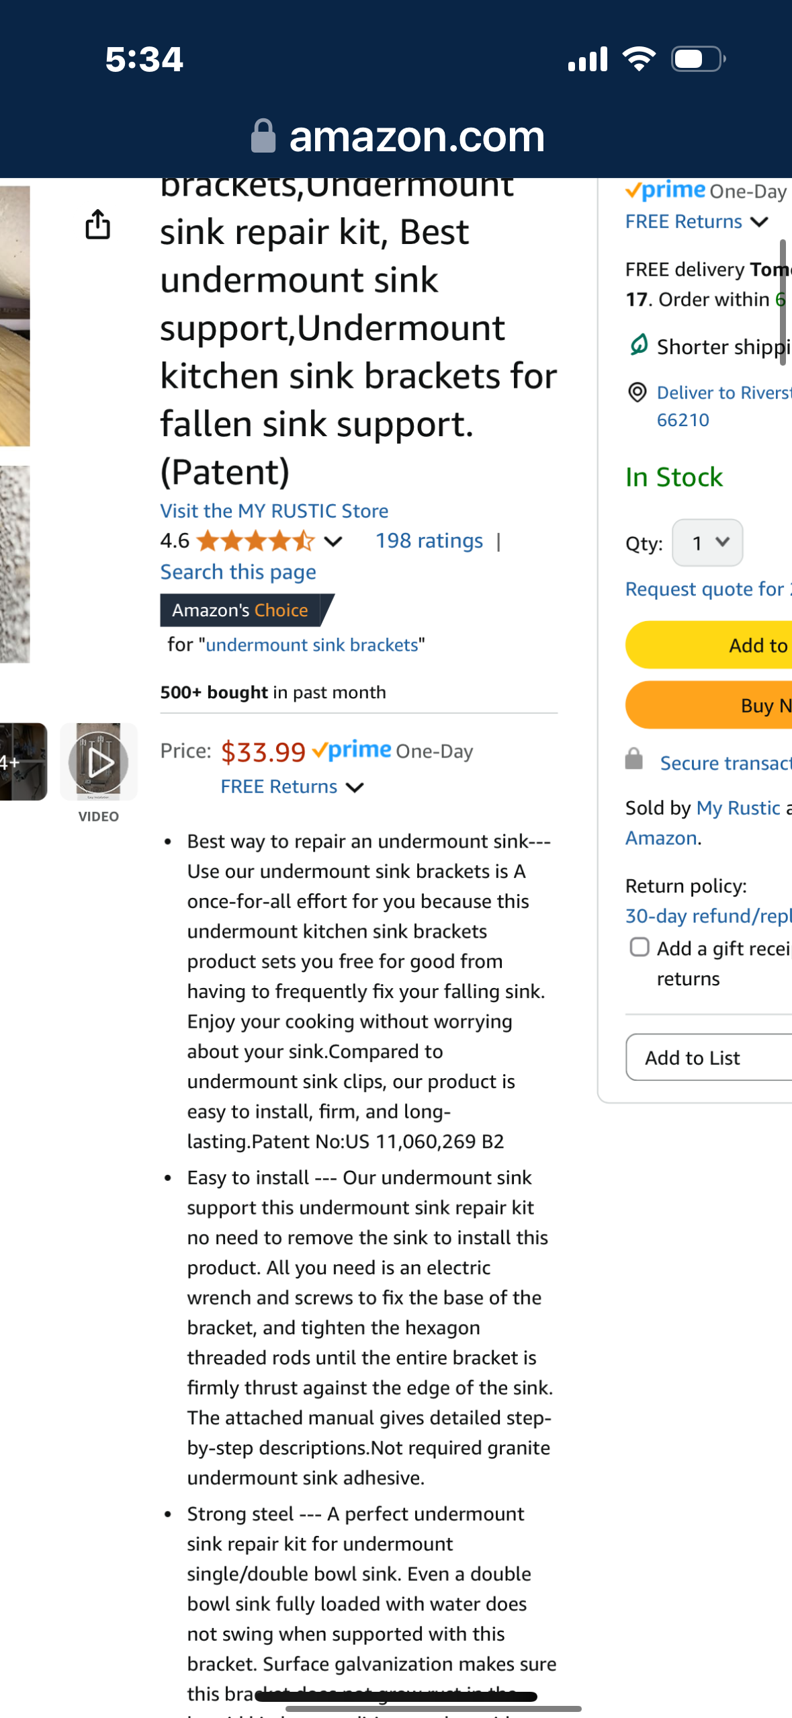This screenshot has width=792, height=1718.
Task: Tap the green leaf shipping icon
Action: point(638,345)
